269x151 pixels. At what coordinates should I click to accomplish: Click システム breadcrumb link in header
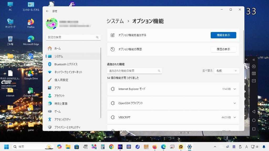click(x=115, y=21)
